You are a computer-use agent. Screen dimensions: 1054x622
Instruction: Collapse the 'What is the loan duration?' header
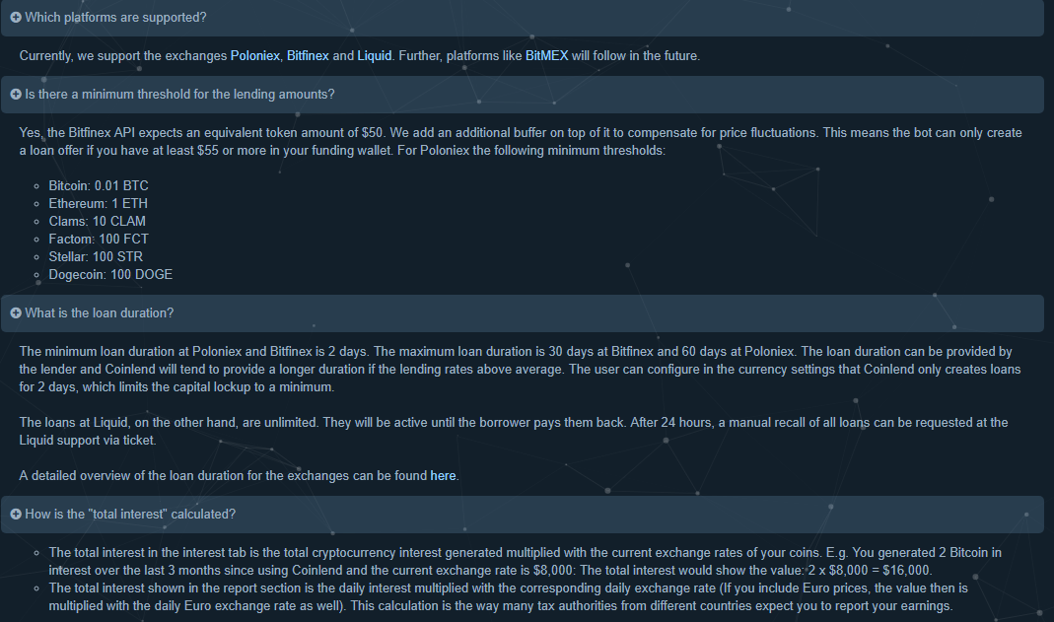[x=523, y=313]
